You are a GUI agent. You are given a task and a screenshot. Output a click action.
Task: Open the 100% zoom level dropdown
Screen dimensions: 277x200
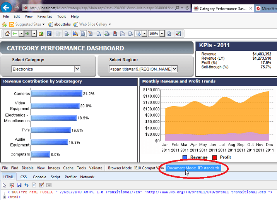point(161,34)
